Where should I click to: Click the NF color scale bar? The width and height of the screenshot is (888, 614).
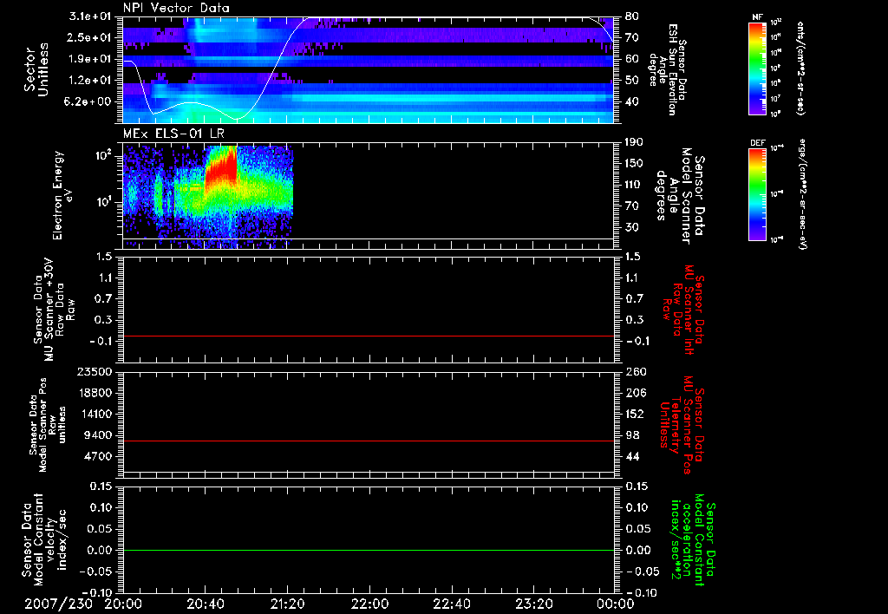(758, 69)
